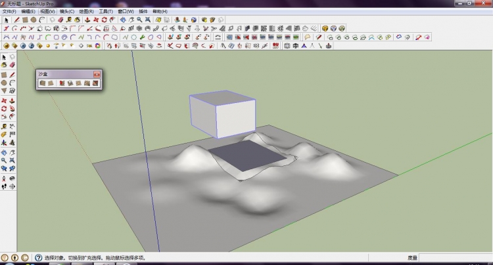Viewport: 493px width, 265px height.
Task: Select the Pan hand tool in left toolbar
Action: (x=12, y=152)
